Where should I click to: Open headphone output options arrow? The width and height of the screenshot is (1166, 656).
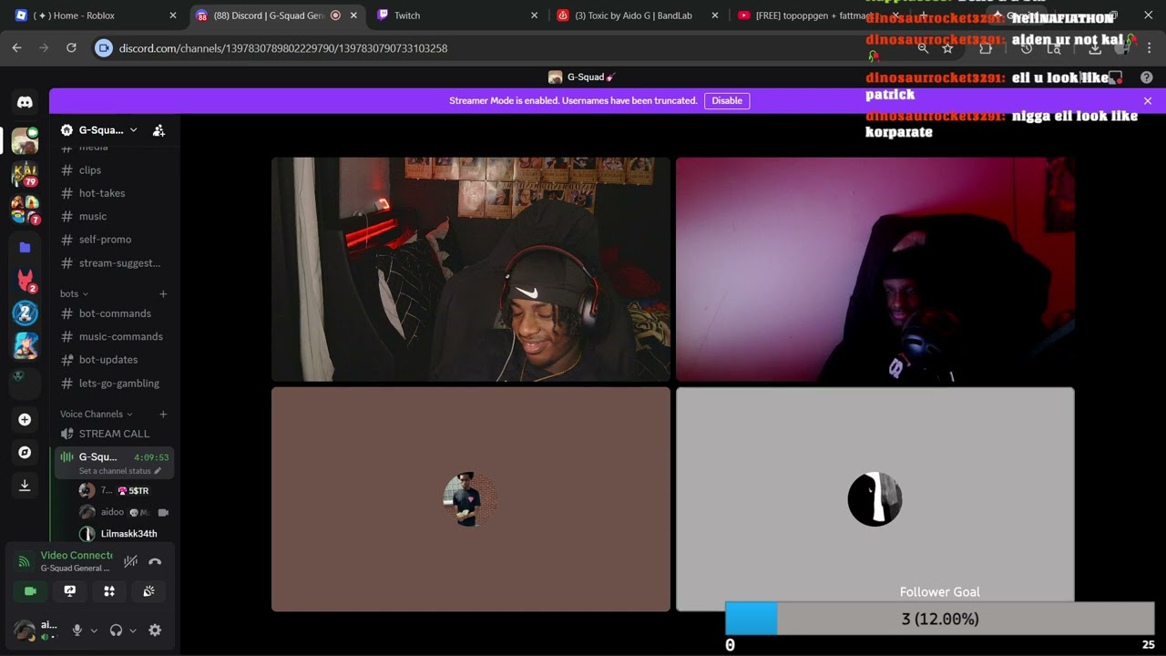[133, 630]
